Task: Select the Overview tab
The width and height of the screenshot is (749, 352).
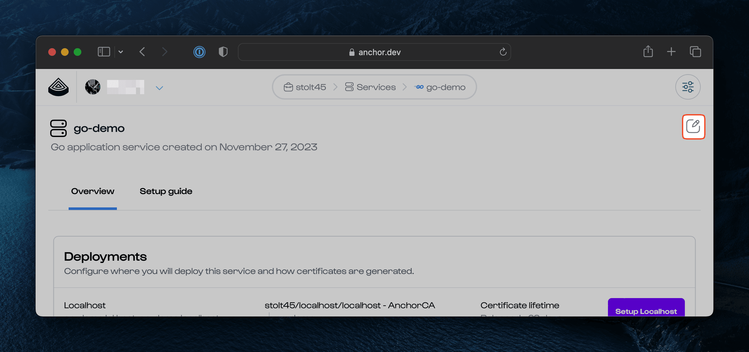Action: pyautogui.click(x=92, y=191)
